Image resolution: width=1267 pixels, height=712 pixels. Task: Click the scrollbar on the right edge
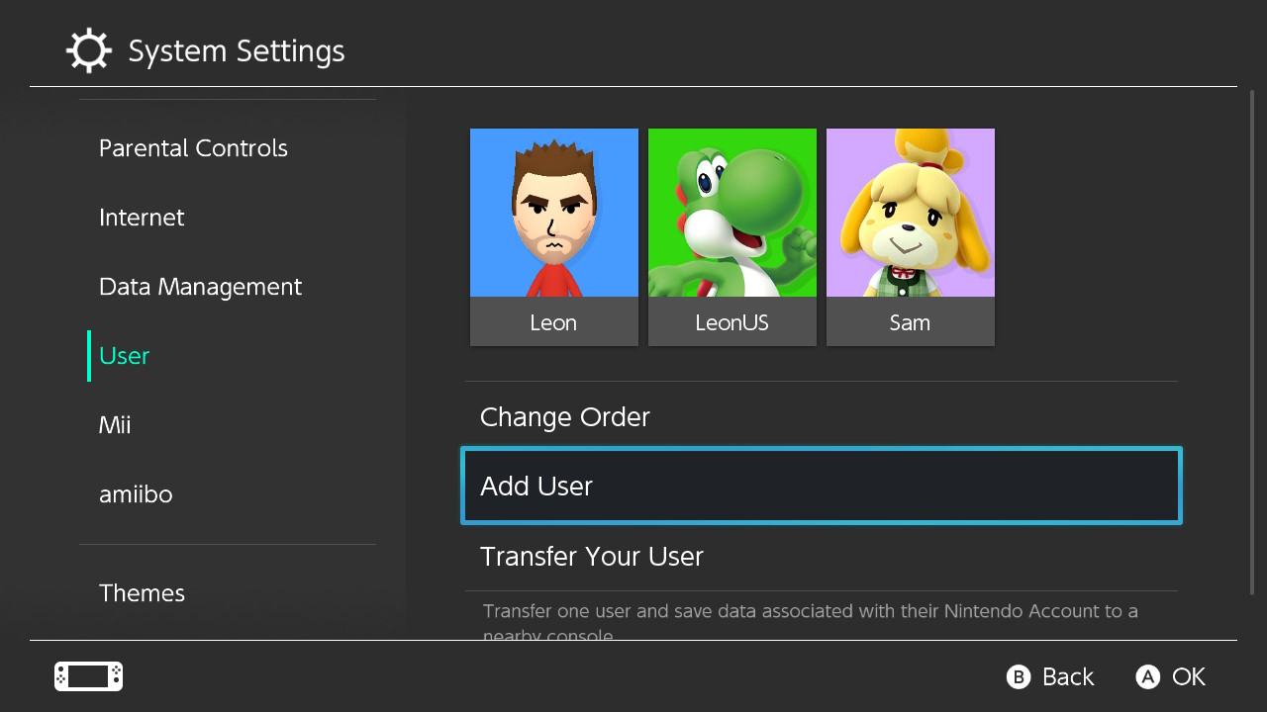1252,341
